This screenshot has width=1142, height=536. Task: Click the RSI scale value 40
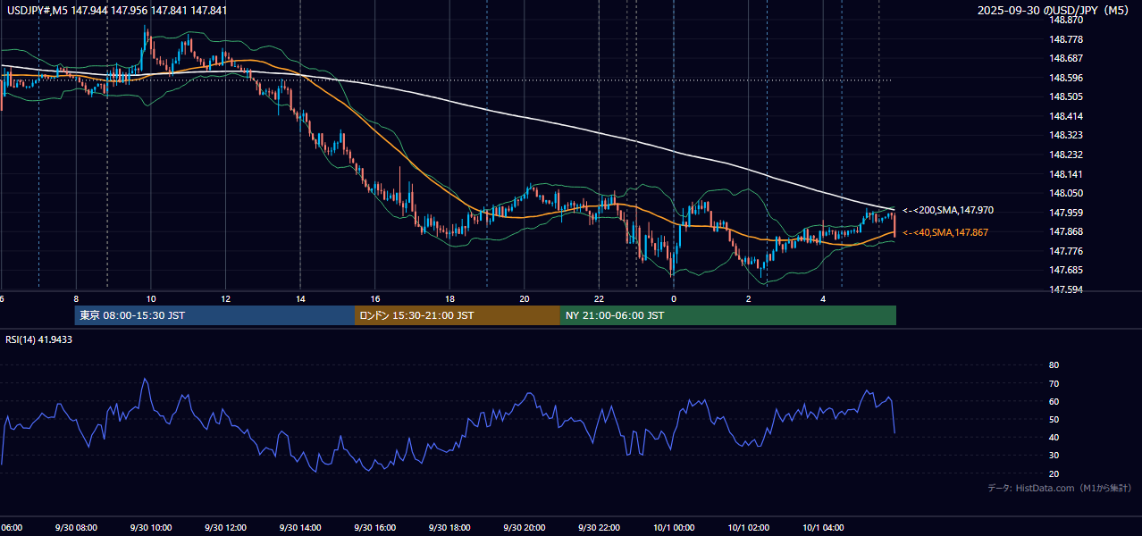tap(1054, 437)
